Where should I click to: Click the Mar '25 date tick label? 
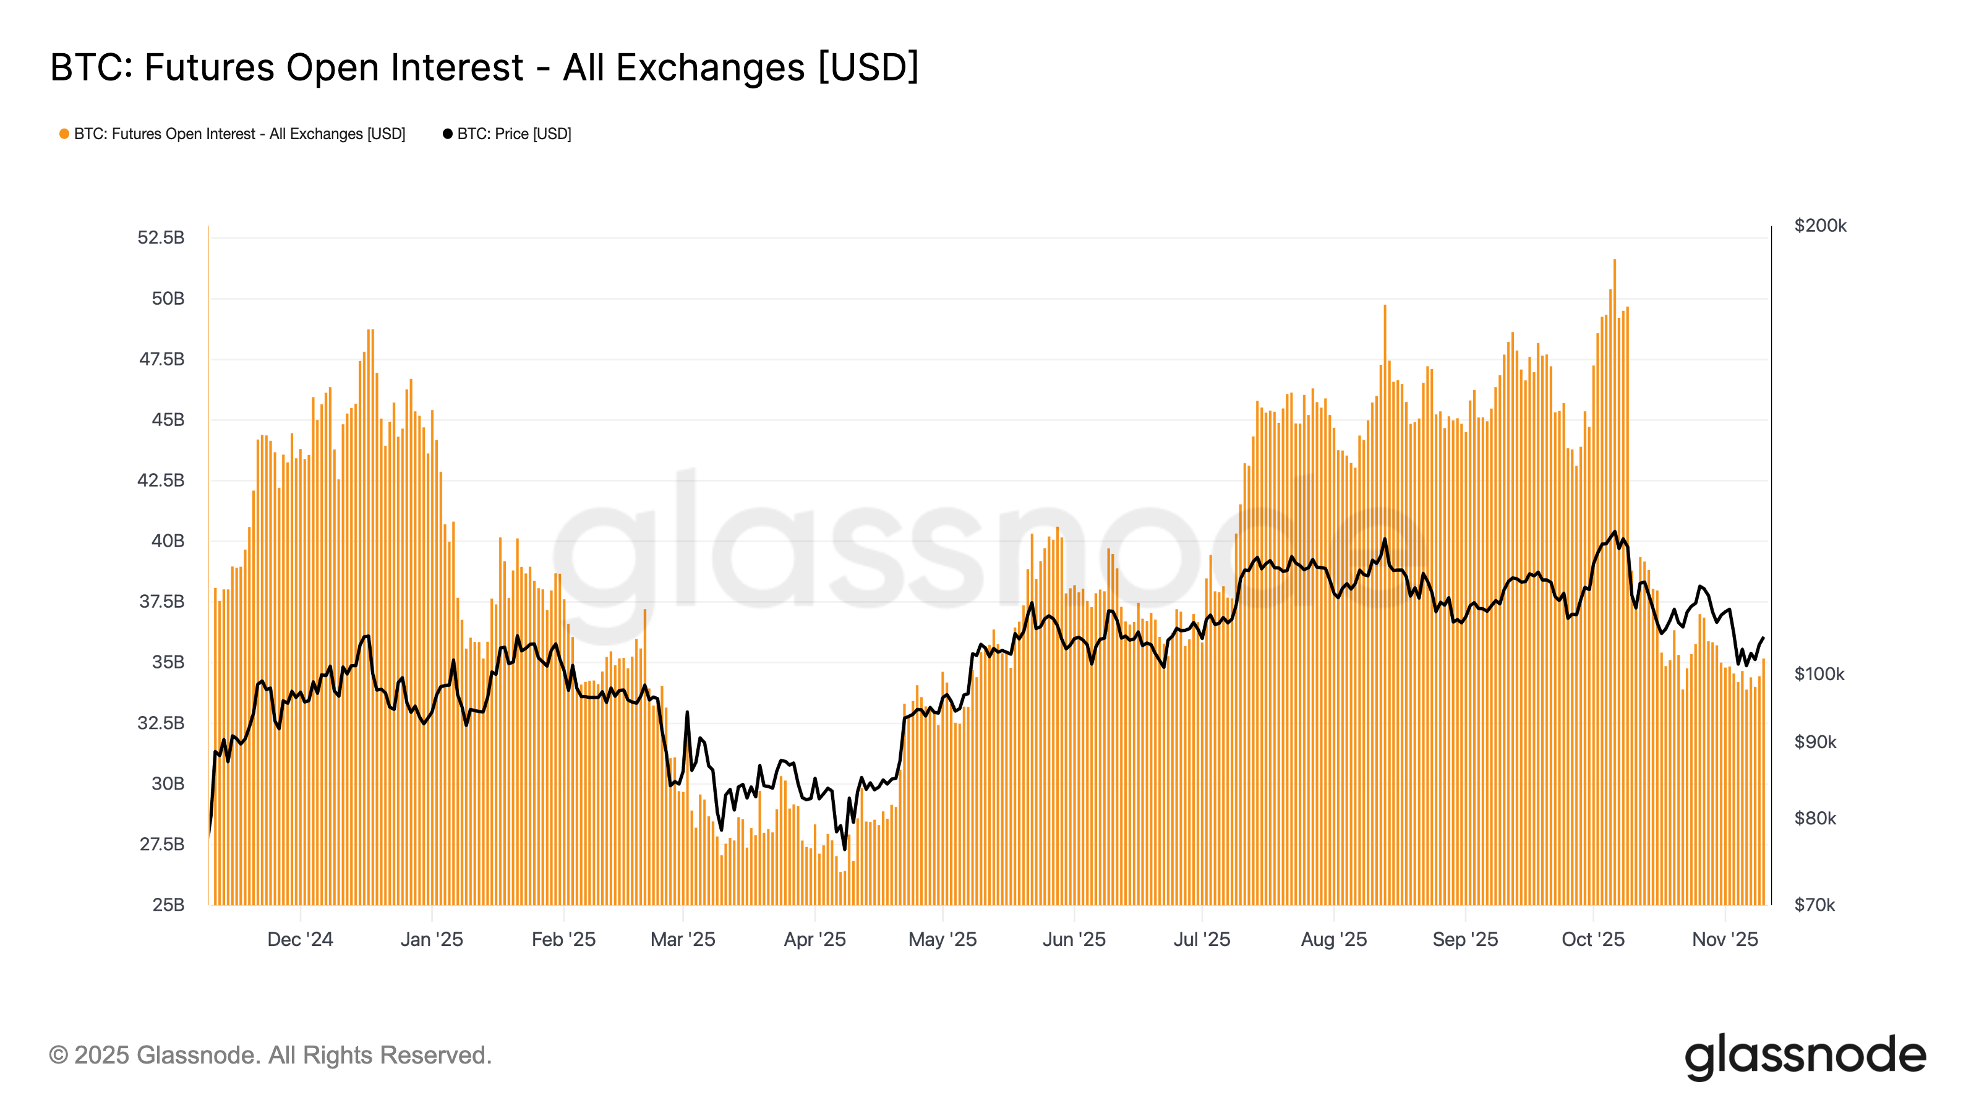click(x=683, y=939)
